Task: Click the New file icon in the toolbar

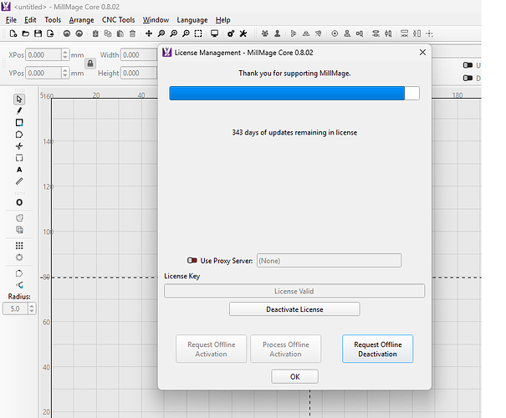Action: [13, 33]
